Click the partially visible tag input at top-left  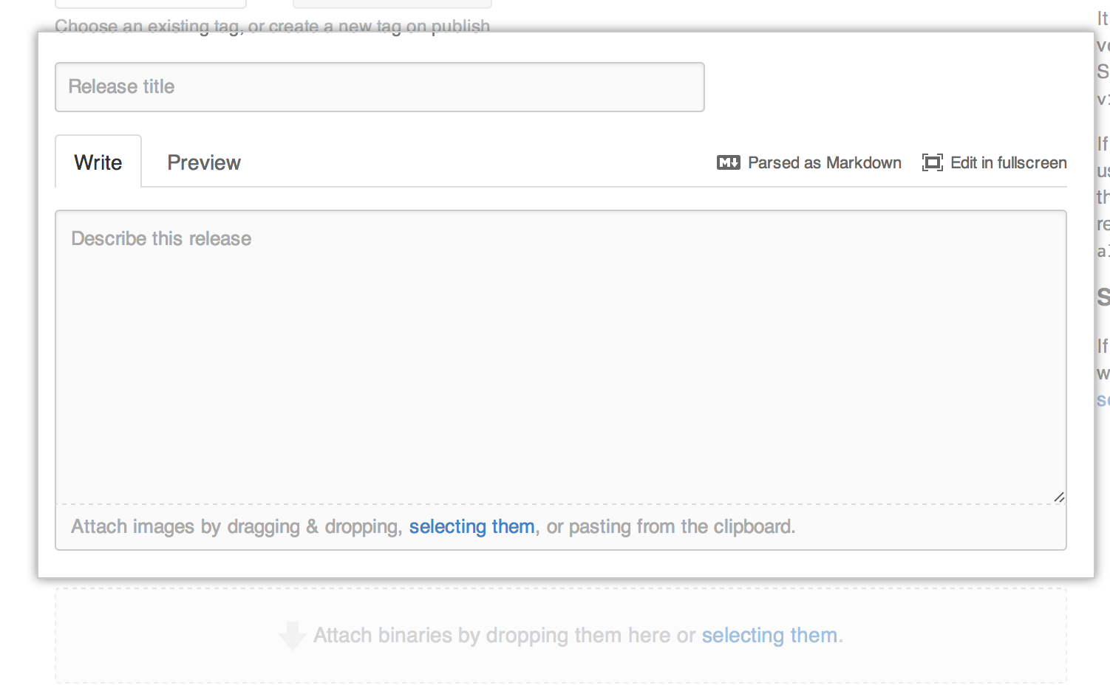tap(151, 4)
